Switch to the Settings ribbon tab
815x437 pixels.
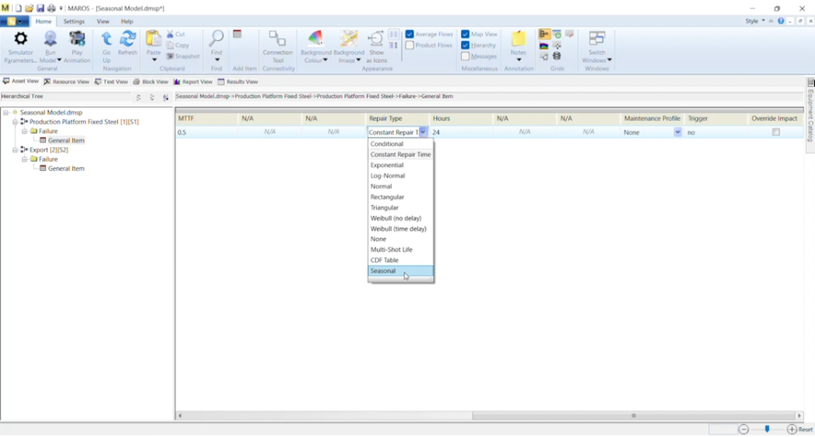tap(74, 21)
